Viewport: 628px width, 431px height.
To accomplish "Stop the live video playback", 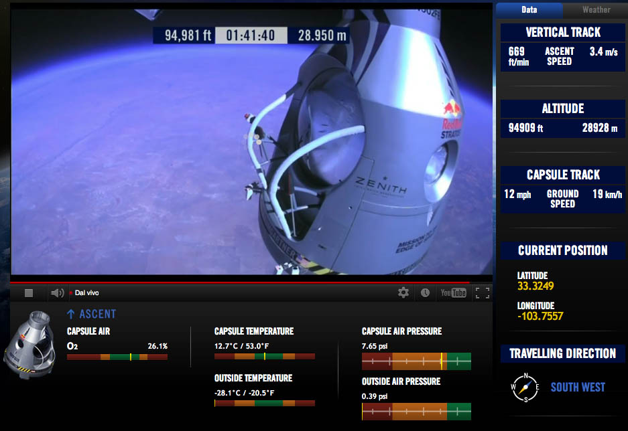I will [28, 293].
